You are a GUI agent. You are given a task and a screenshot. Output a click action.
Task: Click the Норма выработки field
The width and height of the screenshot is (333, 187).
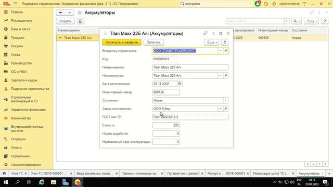click(166, 133)
